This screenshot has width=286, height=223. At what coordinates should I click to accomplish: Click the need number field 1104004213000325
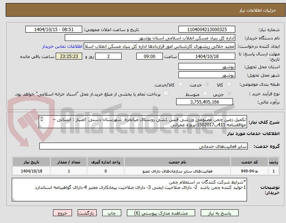pyautogui.click(x=207, y=30)
